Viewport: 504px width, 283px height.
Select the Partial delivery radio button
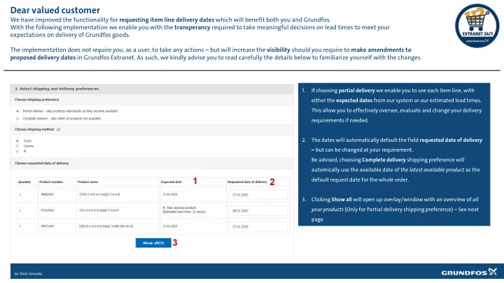(x=17, y=111)
